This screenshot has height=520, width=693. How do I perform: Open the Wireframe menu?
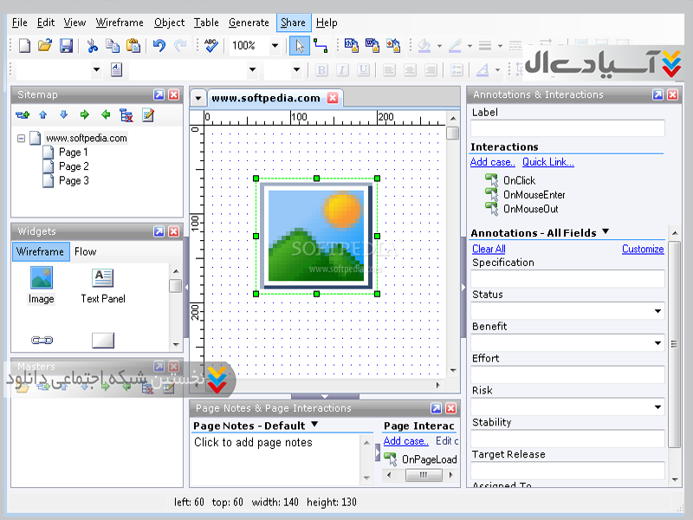click(x=120, y=23)
